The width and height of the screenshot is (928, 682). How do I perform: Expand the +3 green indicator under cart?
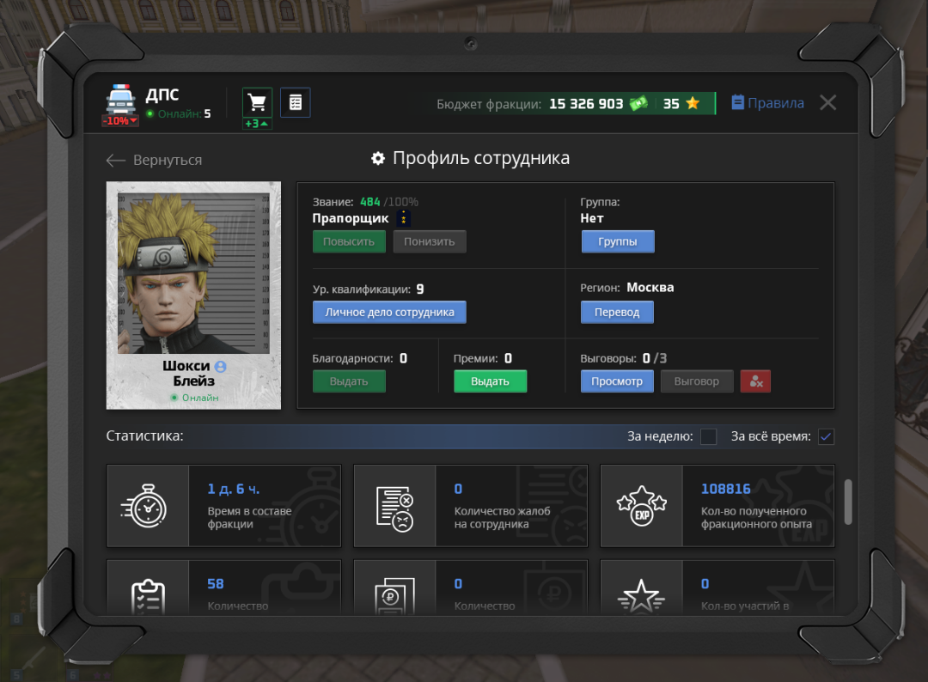[x=257, y=124]
